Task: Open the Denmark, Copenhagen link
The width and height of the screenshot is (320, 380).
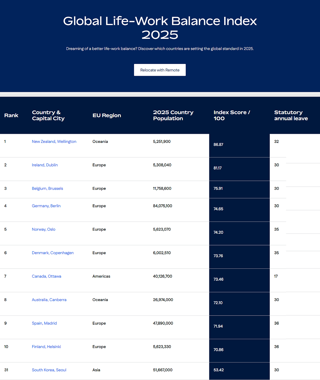Action: 53,253
